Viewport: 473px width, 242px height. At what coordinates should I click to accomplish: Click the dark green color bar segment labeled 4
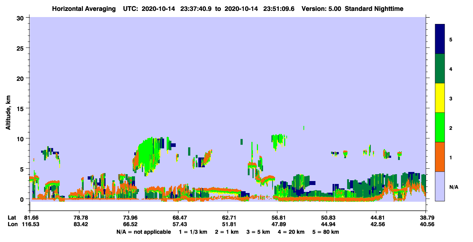[440, 69]
